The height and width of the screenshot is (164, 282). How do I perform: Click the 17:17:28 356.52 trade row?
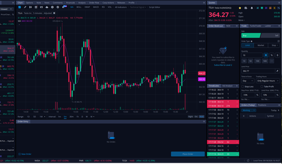pos(223,142)
